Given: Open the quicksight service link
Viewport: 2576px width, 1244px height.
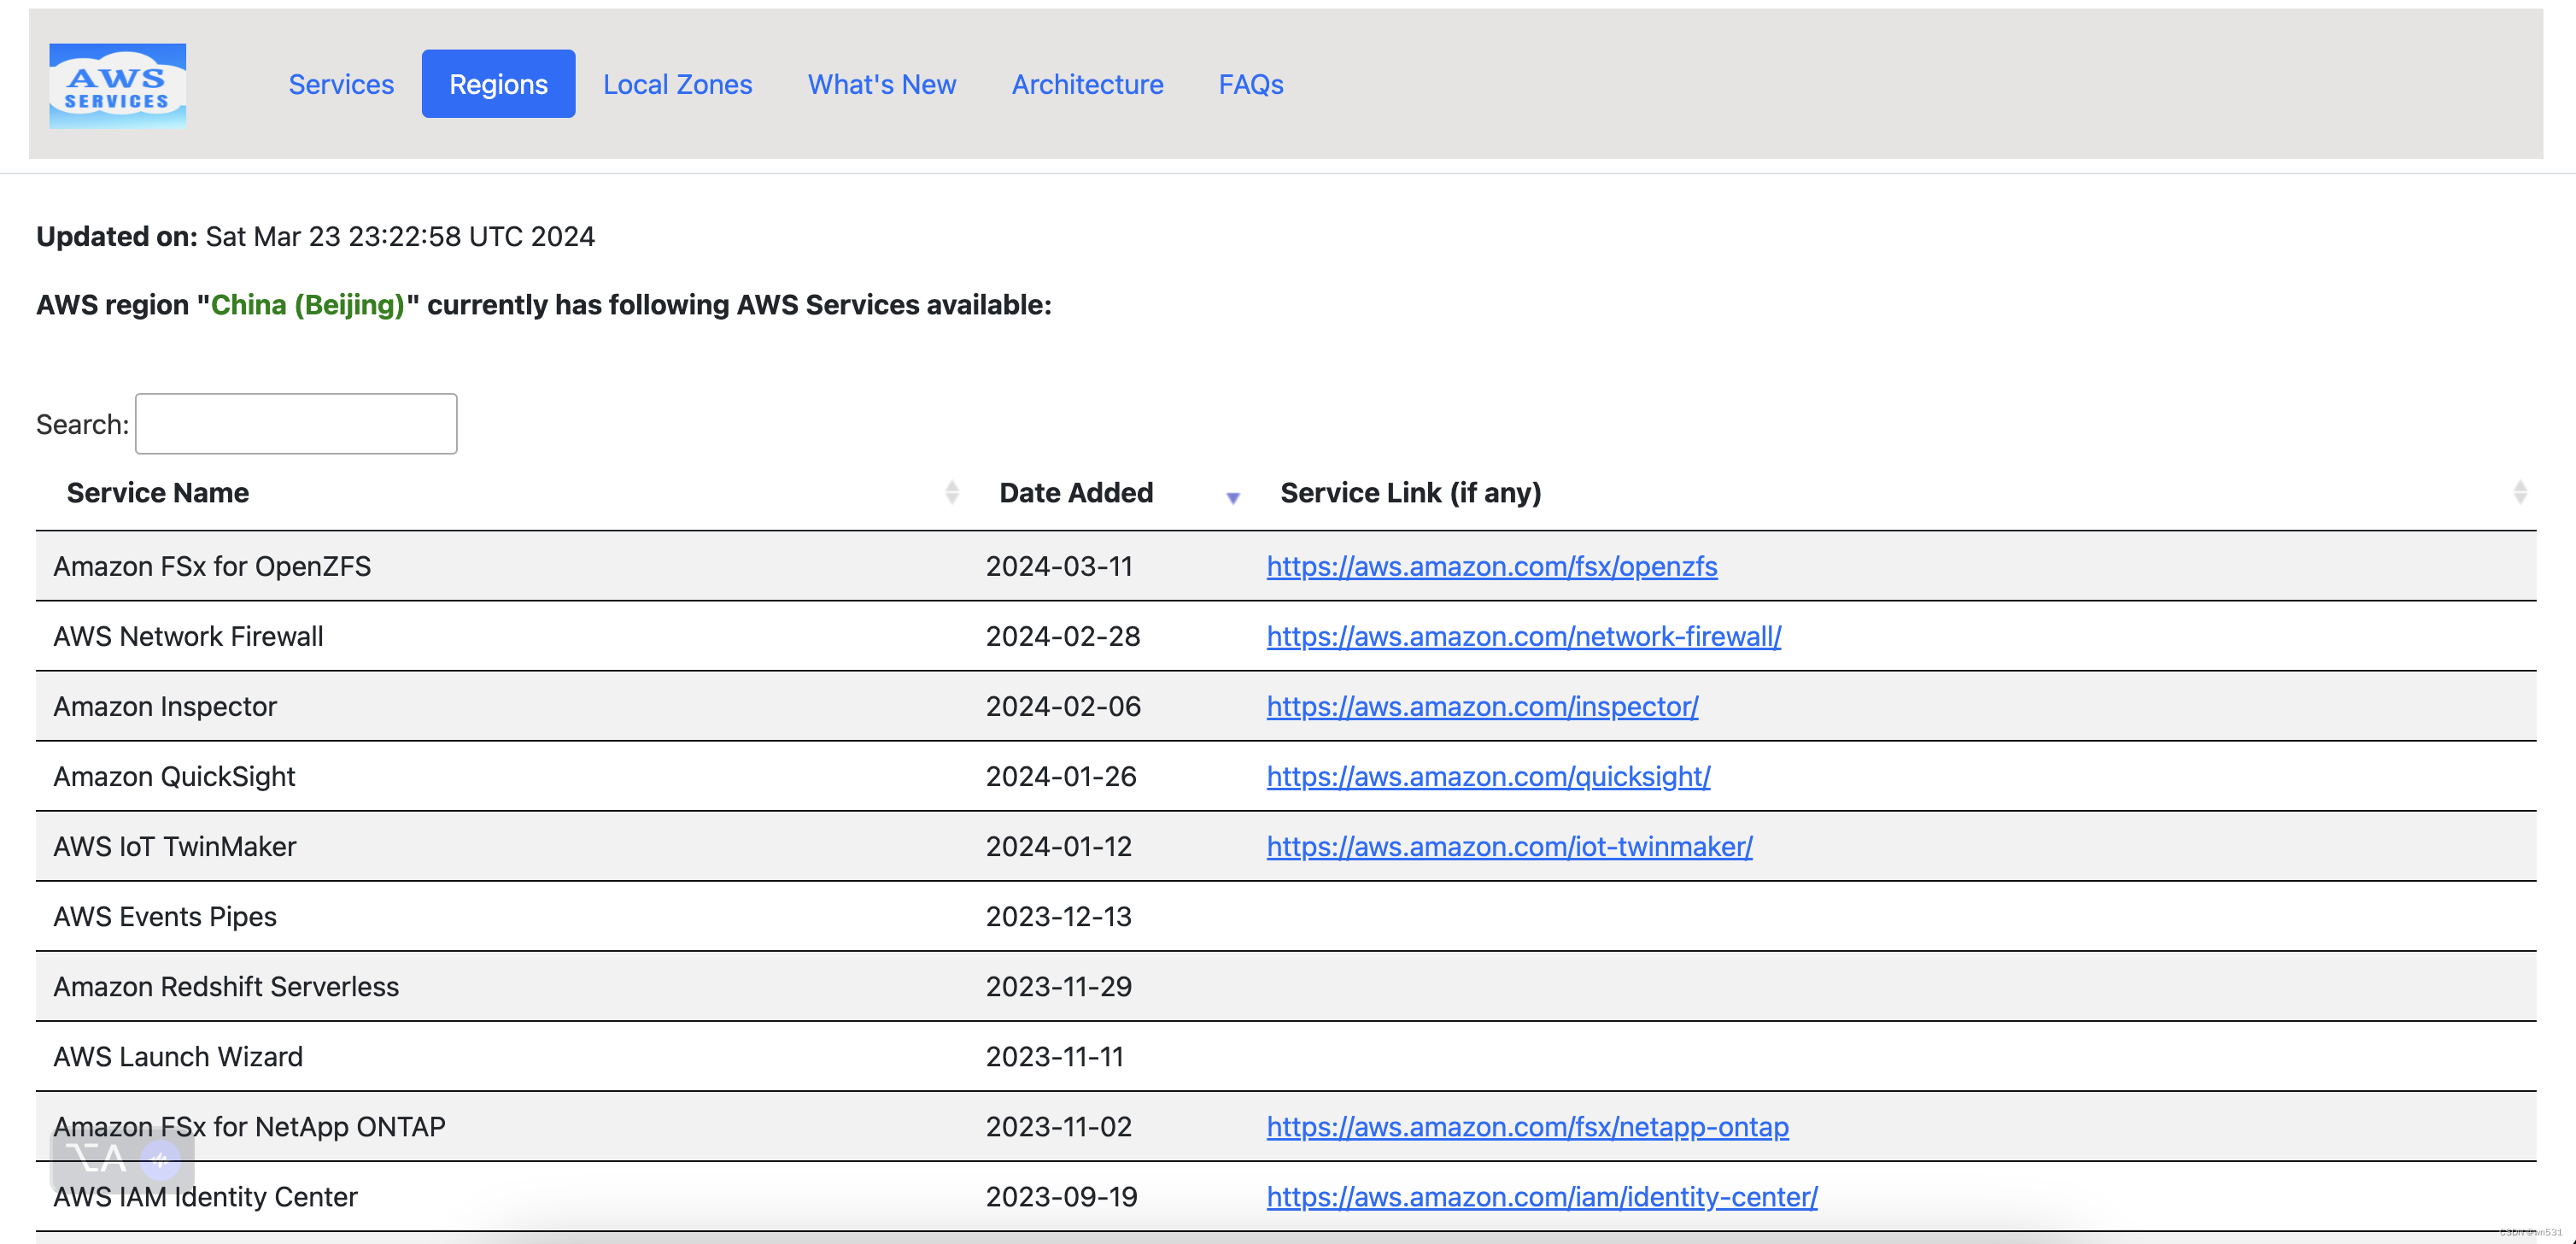Looking at the screenshot, I should (x=1488, y=776).
